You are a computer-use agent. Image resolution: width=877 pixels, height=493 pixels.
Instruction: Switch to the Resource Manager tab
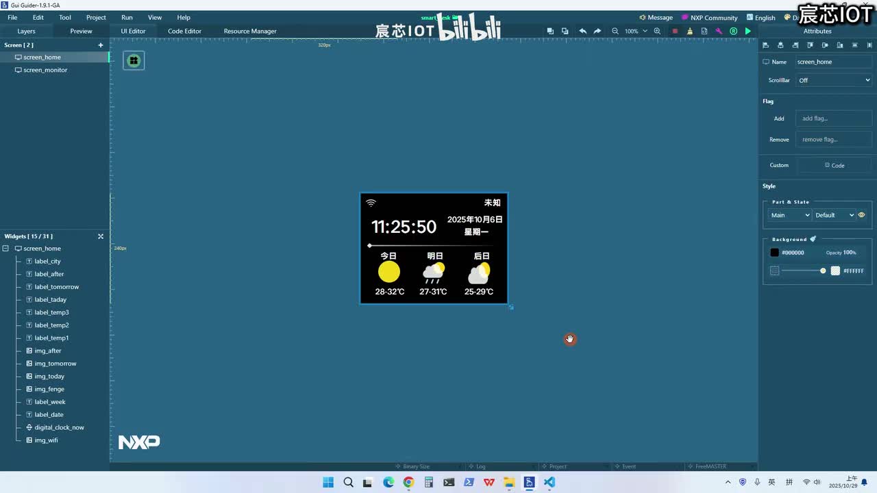click(250, 31)
